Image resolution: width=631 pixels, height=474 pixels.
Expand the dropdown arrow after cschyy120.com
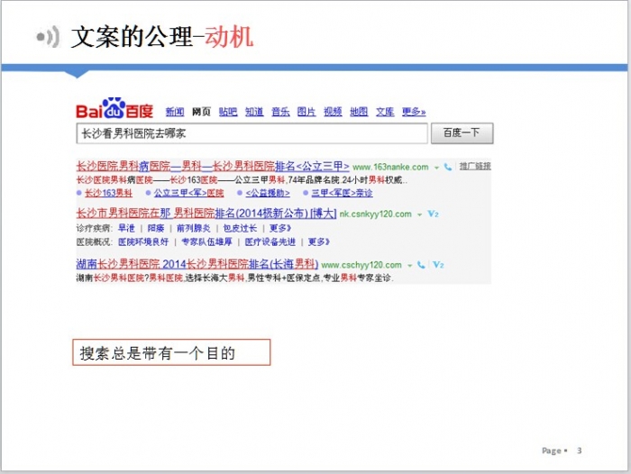408,265
